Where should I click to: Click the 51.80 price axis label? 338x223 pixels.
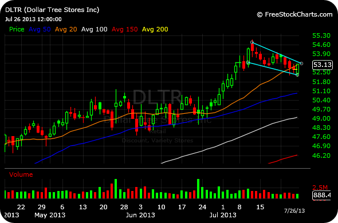(x=321, y=82)
